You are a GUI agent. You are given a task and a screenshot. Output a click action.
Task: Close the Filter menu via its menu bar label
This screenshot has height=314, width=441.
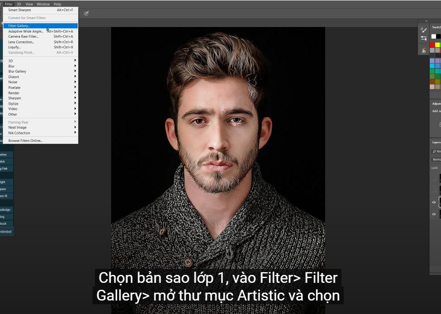click(9, 4)
